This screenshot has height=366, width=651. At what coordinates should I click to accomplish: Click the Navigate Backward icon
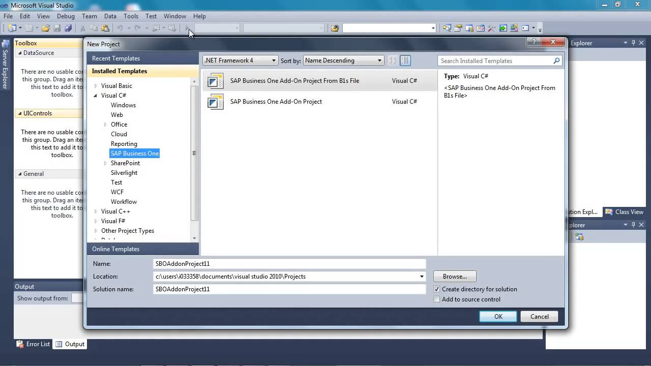tap(156, 28)
